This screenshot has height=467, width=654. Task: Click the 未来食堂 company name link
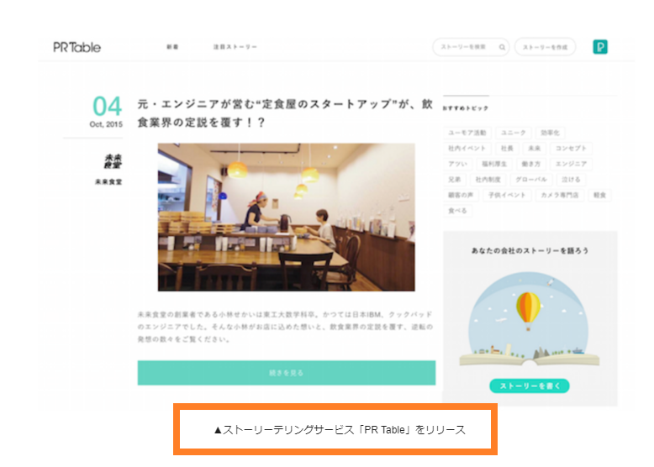(x=108, y=181)
